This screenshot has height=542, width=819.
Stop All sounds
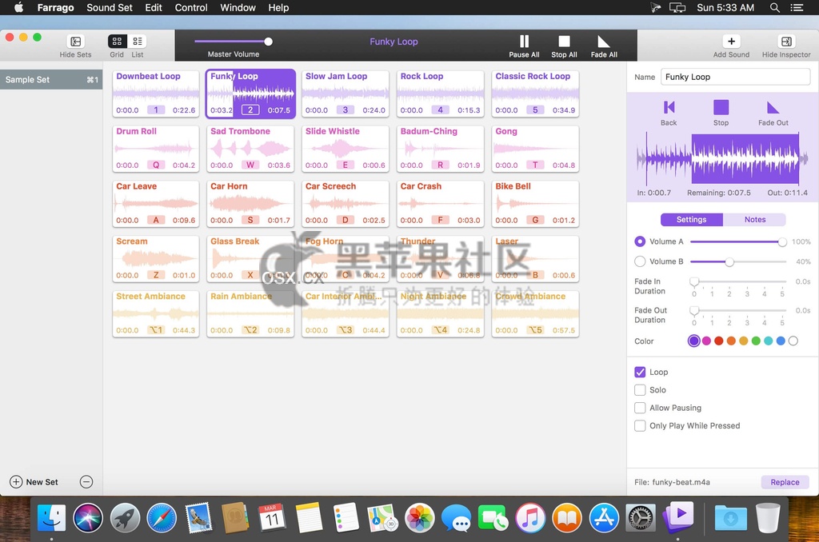click(x=564, y=42)
